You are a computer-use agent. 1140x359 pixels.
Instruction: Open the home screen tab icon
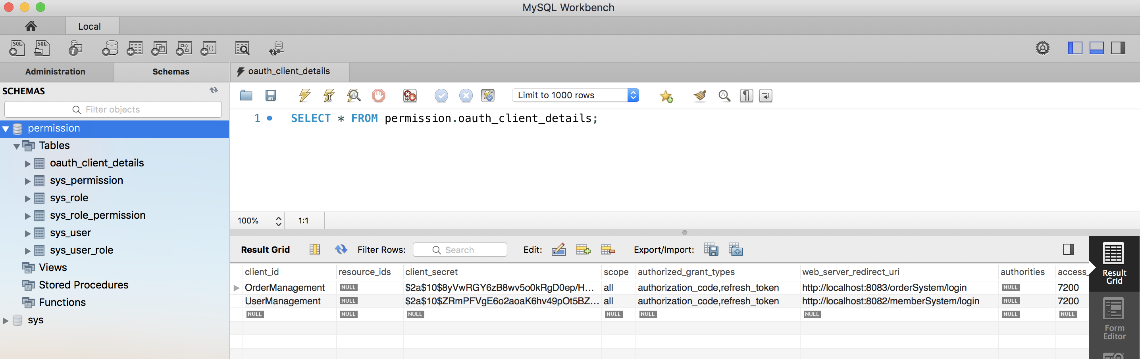31,26
